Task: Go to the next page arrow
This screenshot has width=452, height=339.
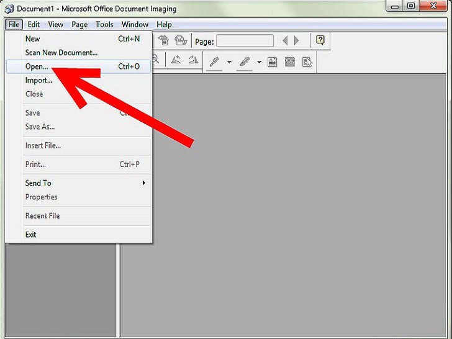Action: tap(296, 40)
